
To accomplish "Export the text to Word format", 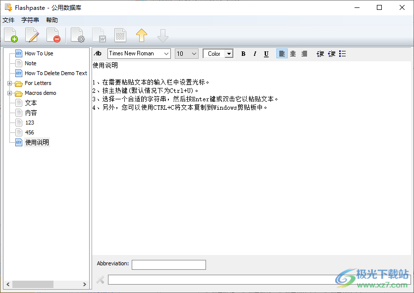I will (x=99, y=35).
